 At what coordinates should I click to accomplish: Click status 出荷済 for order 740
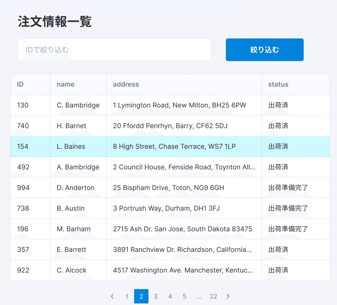[278, 126]
